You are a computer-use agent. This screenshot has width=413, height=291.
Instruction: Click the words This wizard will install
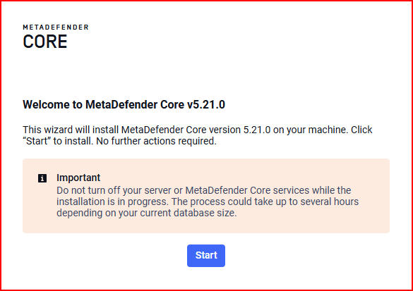pos(71,130)
